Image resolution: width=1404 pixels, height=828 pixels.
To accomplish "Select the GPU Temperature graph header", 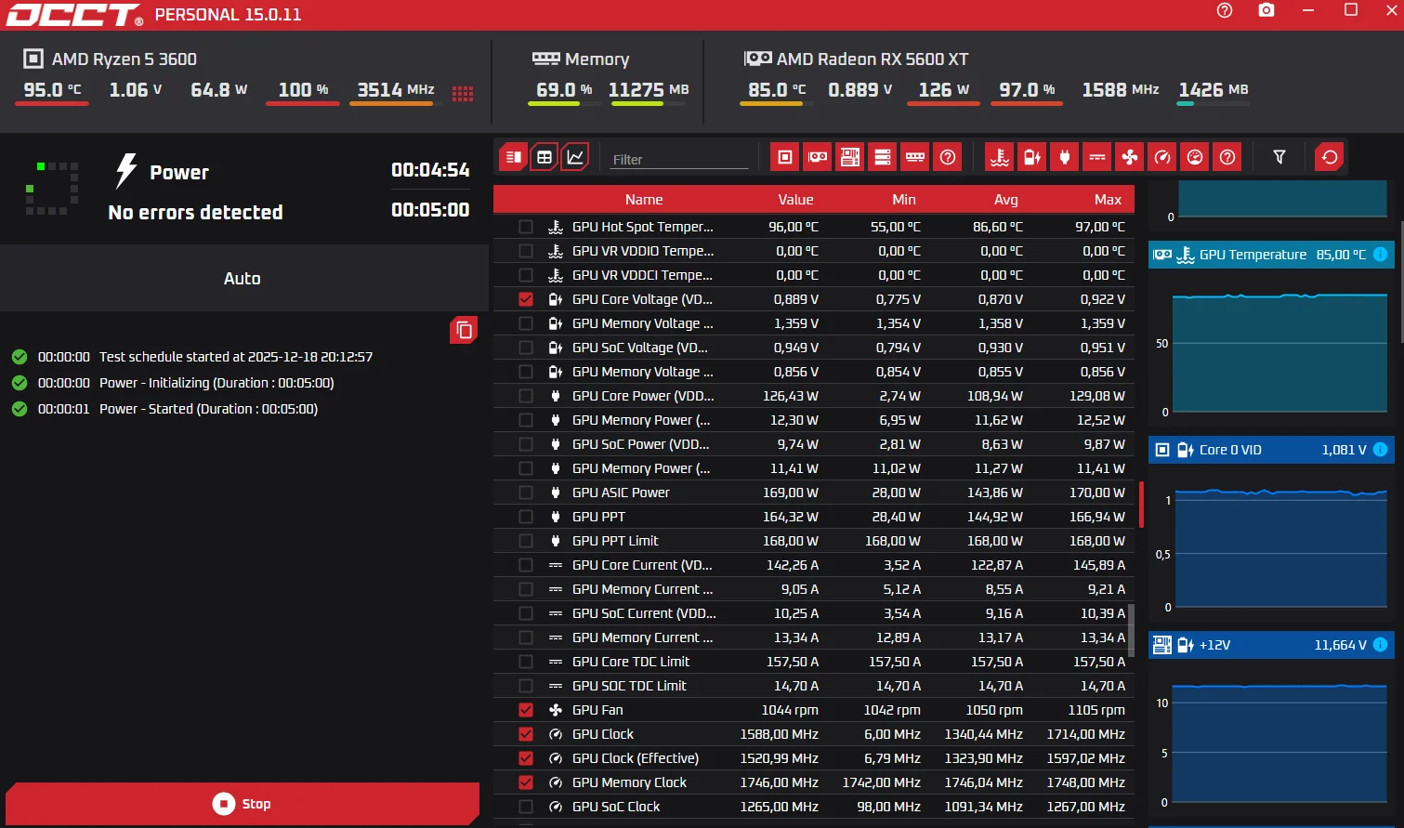I will point(1272,255).
